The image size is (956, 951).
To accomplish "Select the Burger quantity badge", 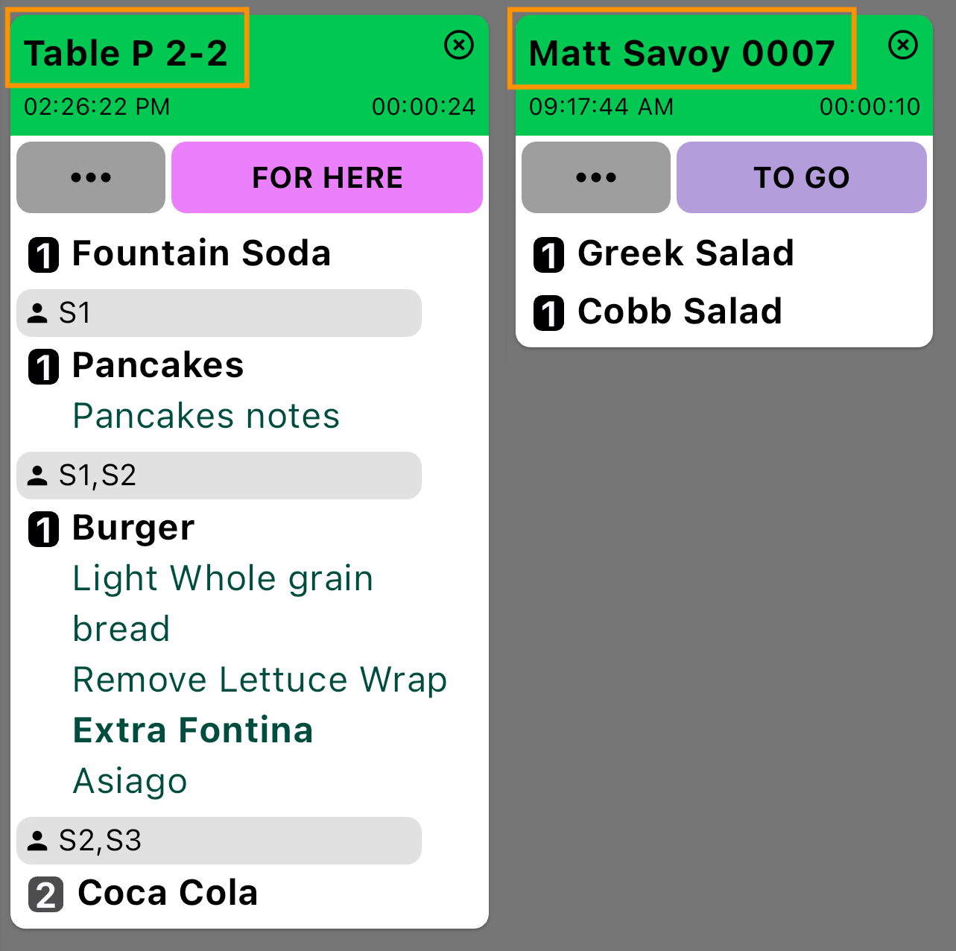I will coord(43,529).
